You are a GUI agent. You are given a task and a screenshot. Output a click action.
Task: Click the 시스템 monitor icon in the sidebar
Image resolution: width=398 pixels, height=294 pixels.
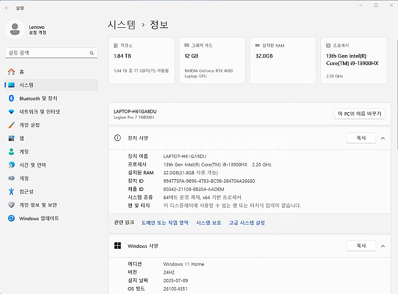click(x=11, y=85)
